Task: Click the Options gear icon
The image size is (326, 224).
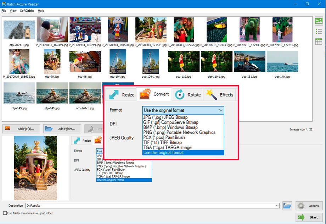Action: click(301, 206)
